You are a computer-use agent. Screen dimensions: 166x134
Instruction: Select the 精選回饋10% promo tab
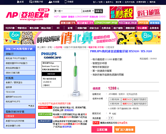[68, 23]
